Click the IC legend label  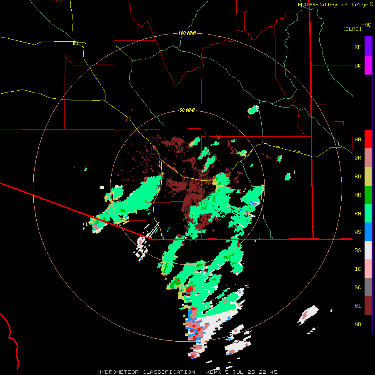click(x=357, y=269)
